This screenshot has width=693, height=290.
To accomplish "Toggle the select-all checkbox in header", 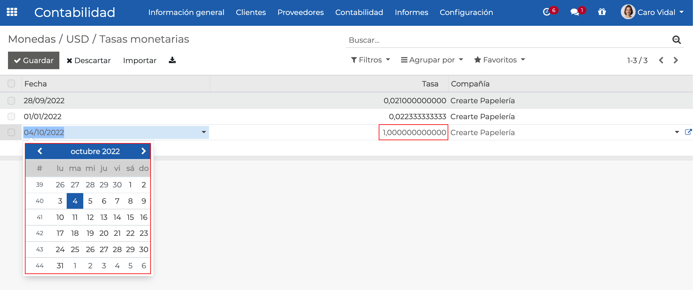I will [x=11, y=83].
